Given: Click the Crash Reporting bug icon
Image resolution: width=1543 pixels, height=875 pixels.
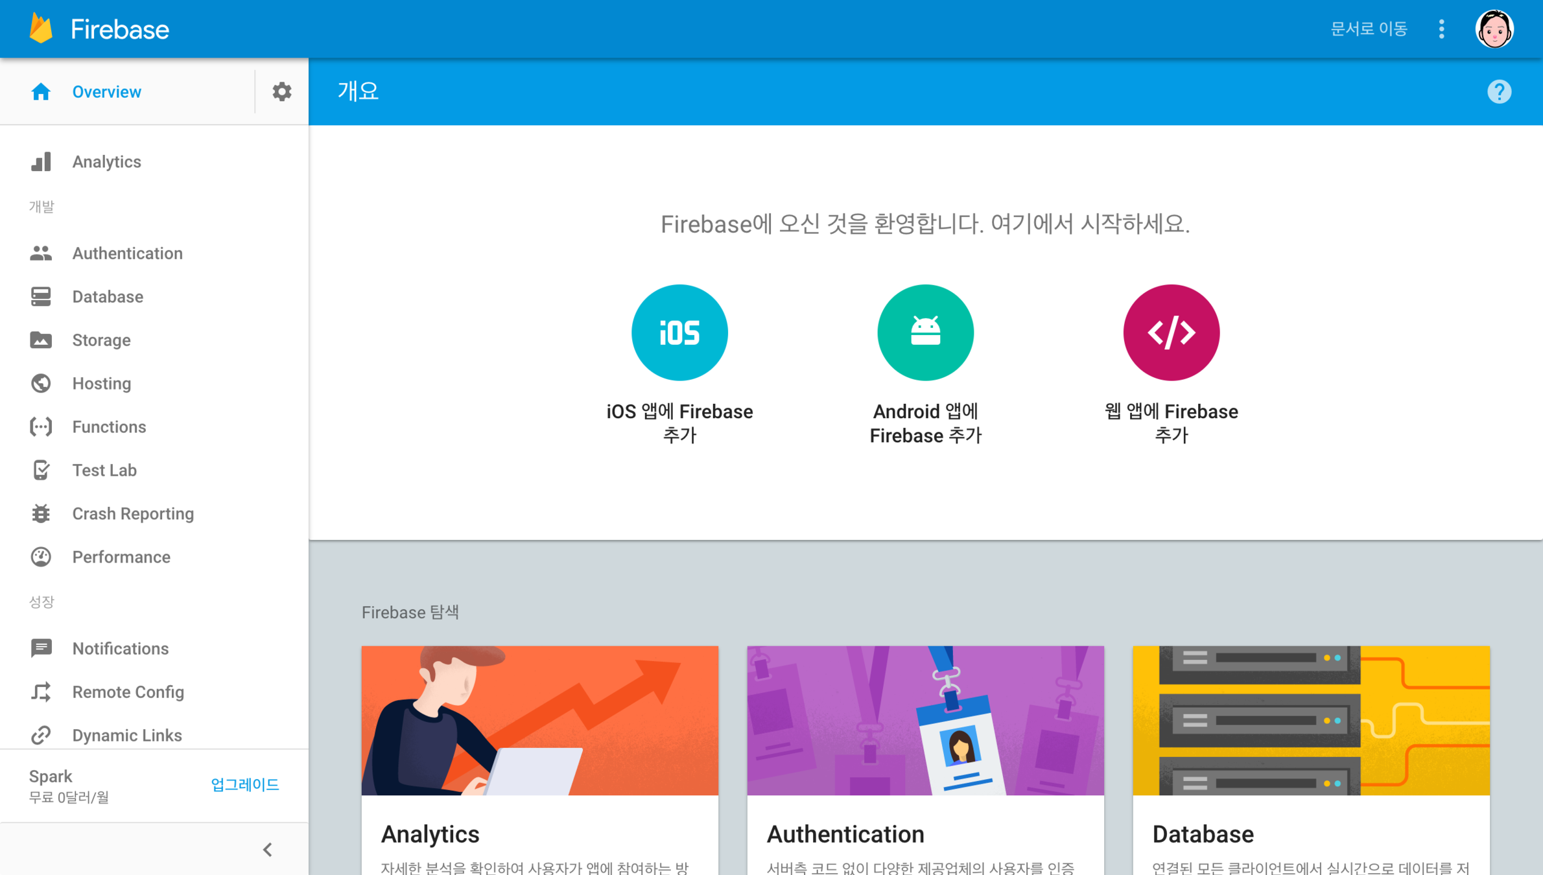Looking at the screenshot, I should tap(41, 513).
